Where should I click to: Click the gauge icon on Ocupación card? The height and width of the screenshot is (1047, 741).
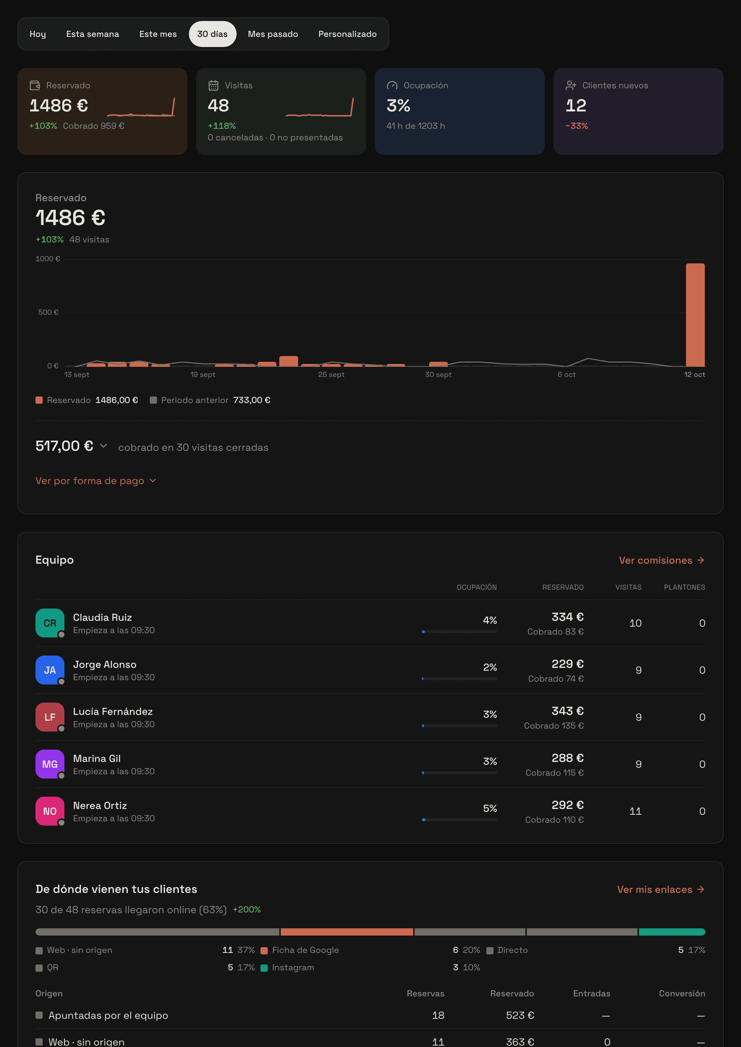point(392,85)
